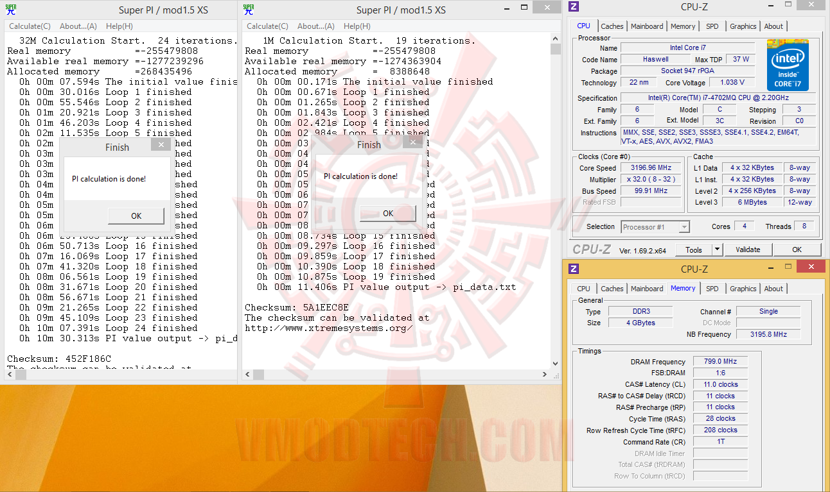Open Help(H) menu in the 32M Super PI window
This screenshot has width=830, height=492.
119,26
